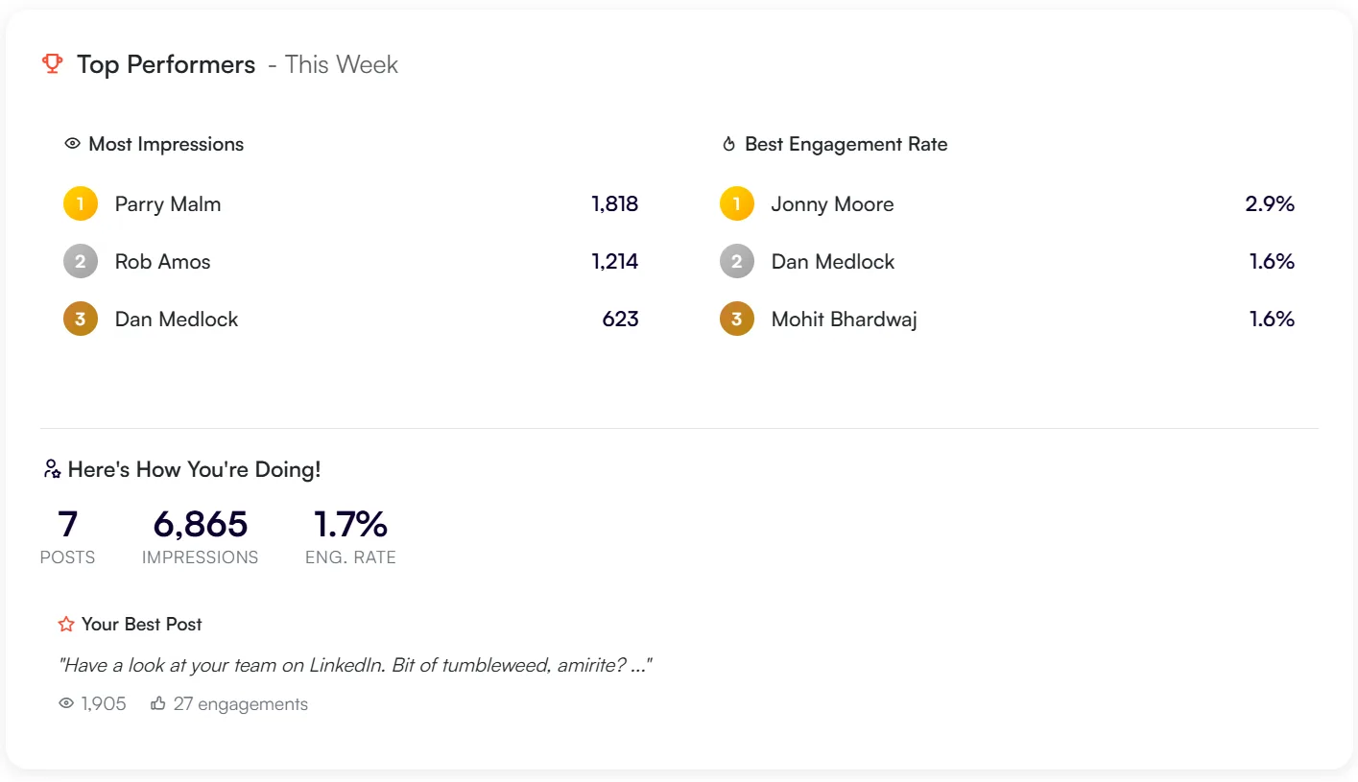1358x782 pixels.
Task: Click the flame icon by Best Engagement Rate
Action: pos(728,145)
